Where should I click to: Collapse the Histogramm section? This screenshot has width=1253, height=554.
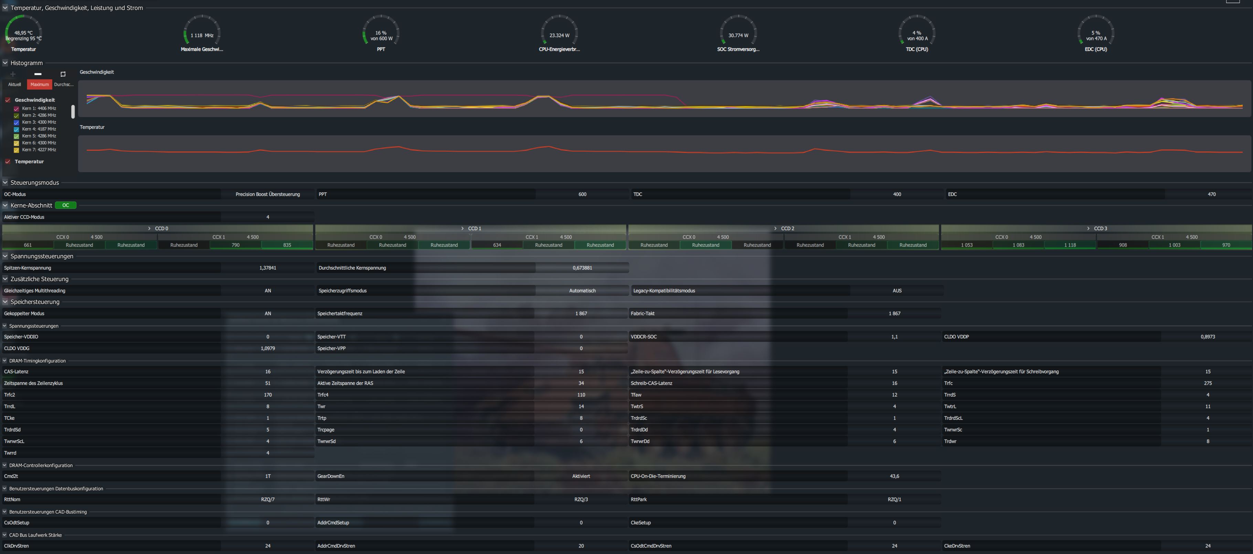[x=6, y=63]
